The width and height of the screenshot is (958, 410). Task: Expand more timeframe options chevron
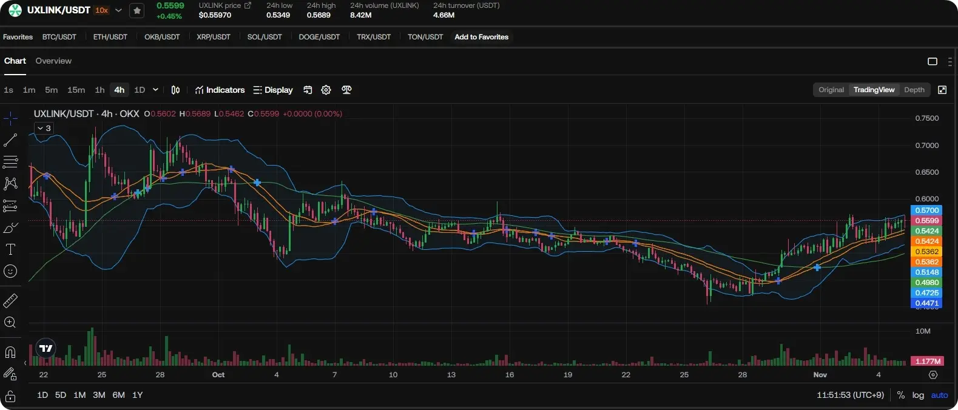pyautogui.click(x=155, y=90)
